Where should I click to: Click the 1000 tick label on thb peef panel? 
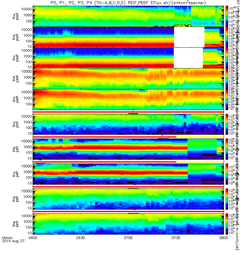click(28, 36)
